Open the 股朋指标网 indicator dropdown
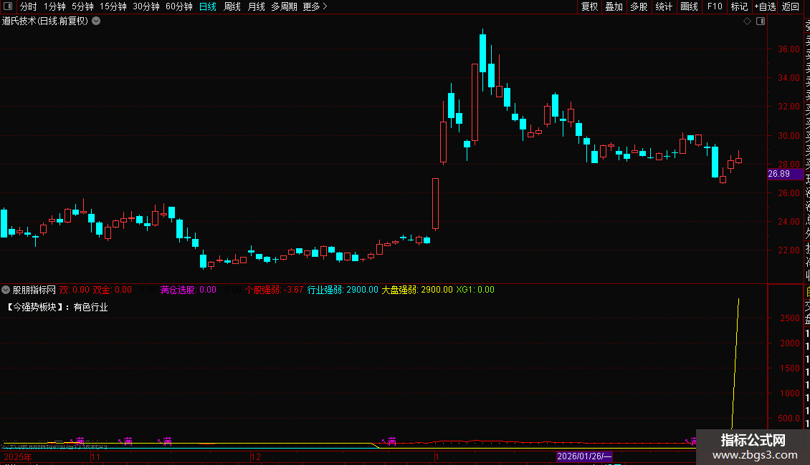This screenshot has height=465, width=810. [6, 290]
